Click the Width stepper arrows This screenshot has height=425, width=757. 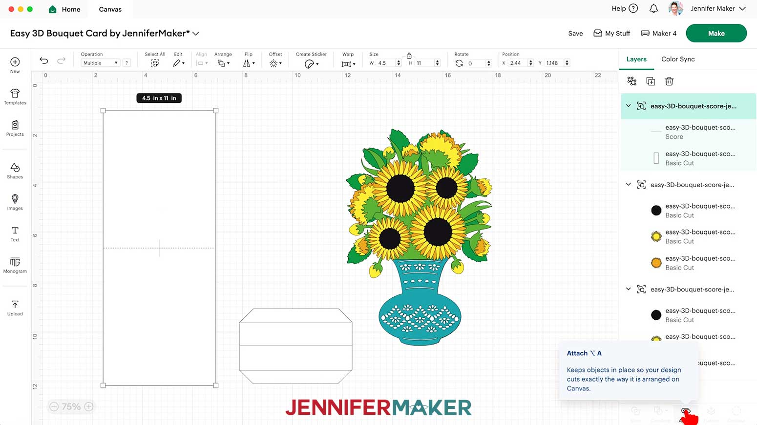[399, 63]
